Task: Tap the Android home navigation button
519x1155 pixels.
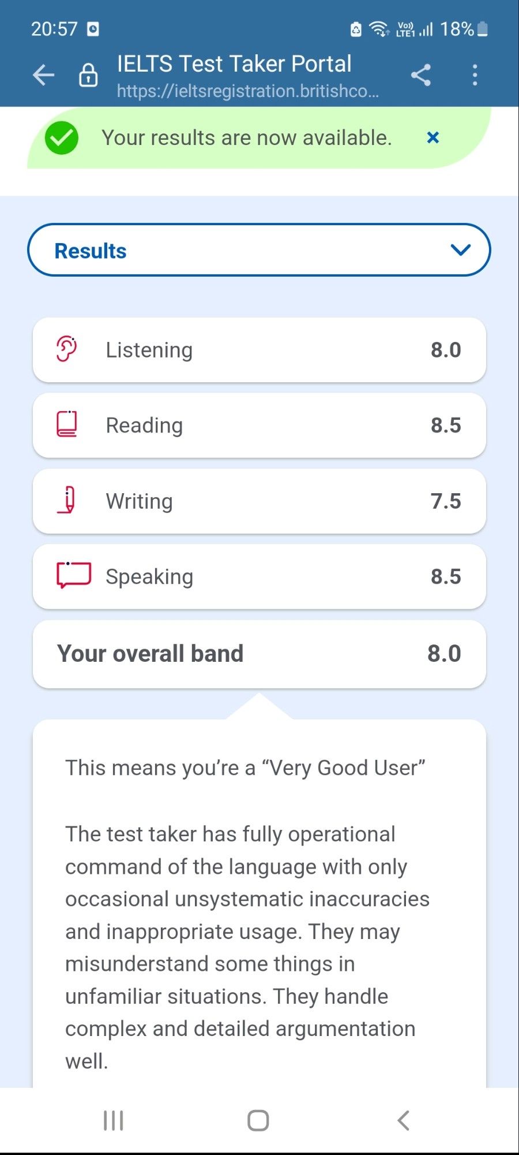Action: click(x=258, y=1121)
